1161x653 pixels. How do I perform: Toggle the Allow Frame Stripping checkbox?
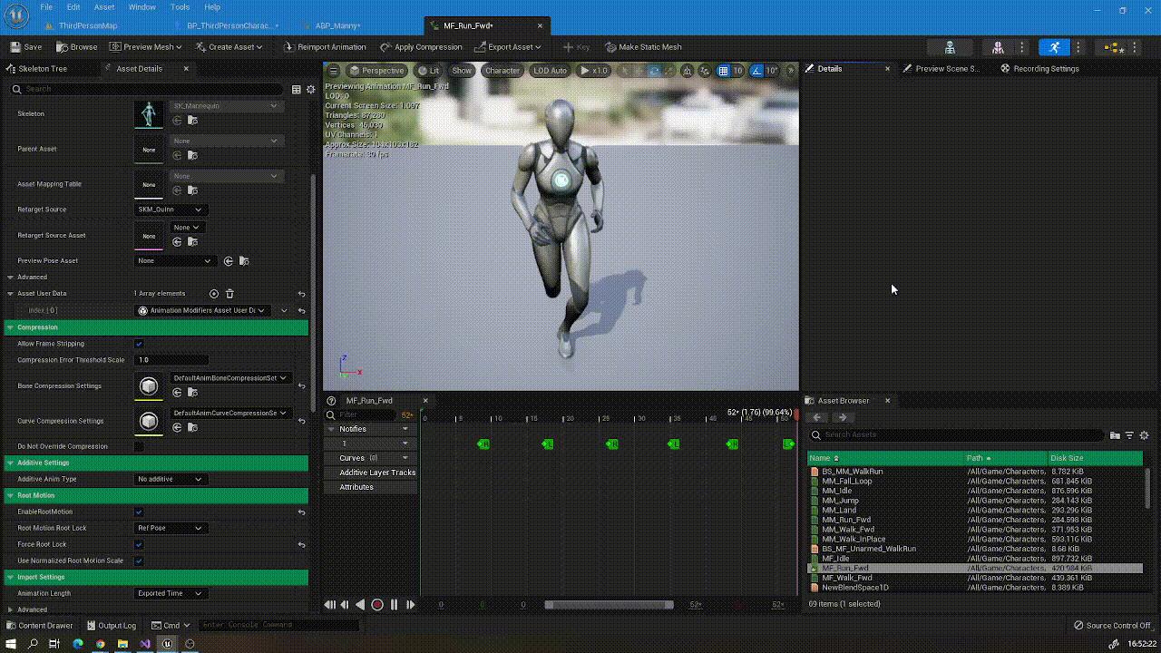click(139, 344)
